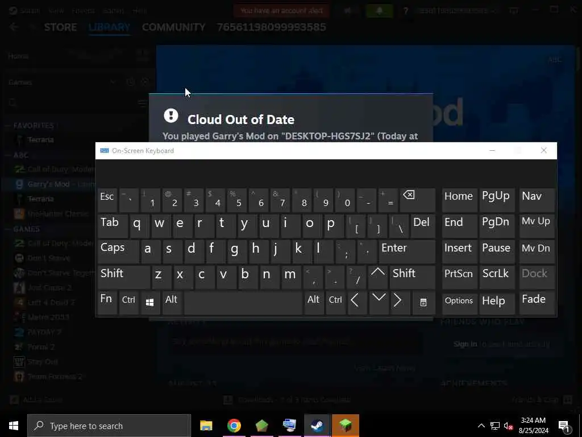The height and width of the screenshot is (437, 582).
Task: Click the muted volume tray icon
Action: (508, 426)
